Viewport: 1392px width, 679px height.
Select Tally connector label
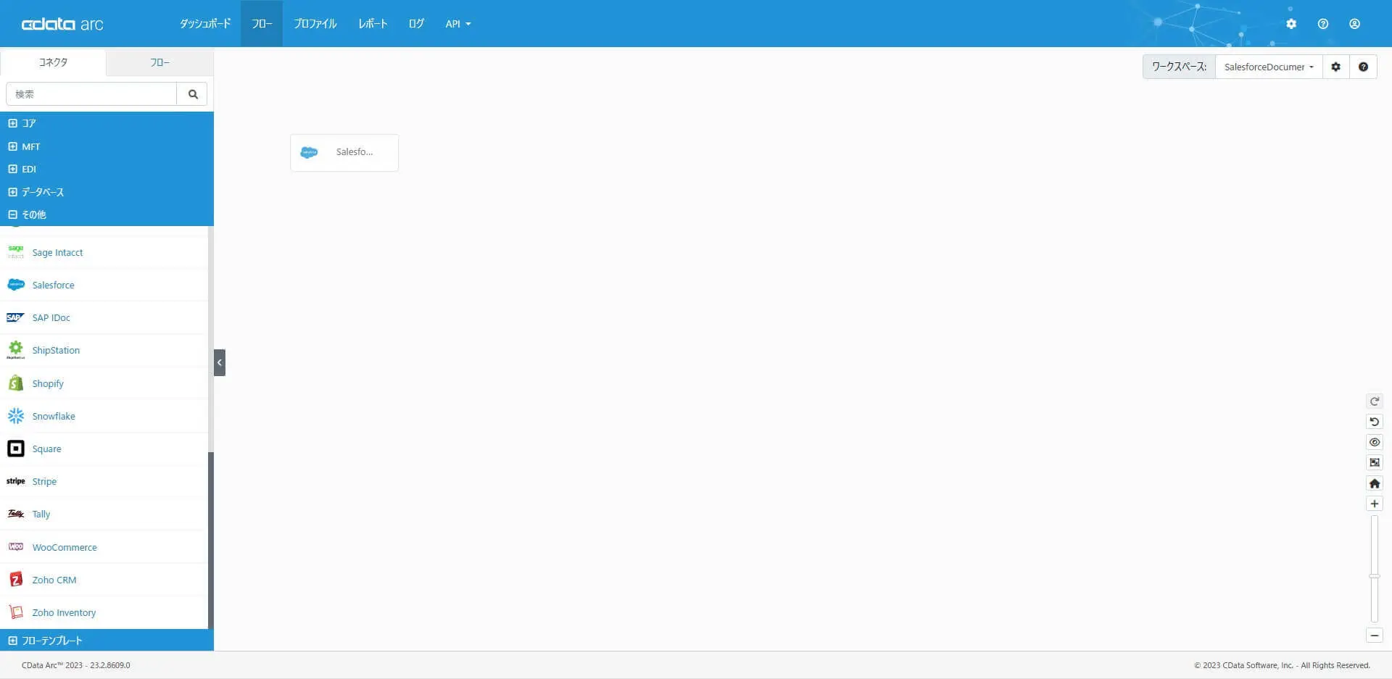[x=41, y=514]
